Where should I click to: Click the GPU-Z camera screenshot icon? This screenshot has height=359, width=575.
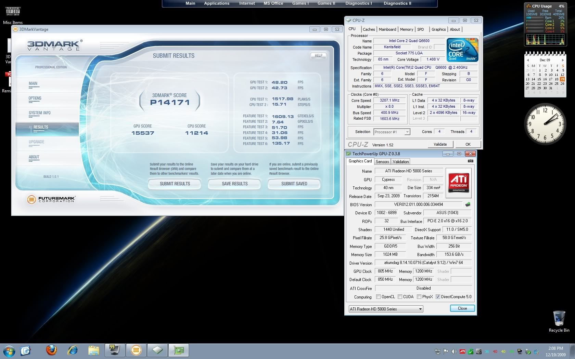pos(471,161)
